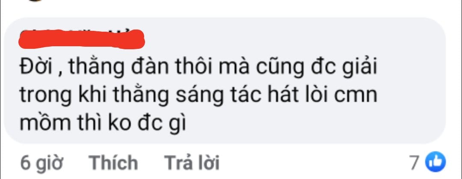This screenshot has height=179, width=462.
Task: Click the last line mồm thì ko đc gì
Action: pyautogui.click(x=103, y=122)
